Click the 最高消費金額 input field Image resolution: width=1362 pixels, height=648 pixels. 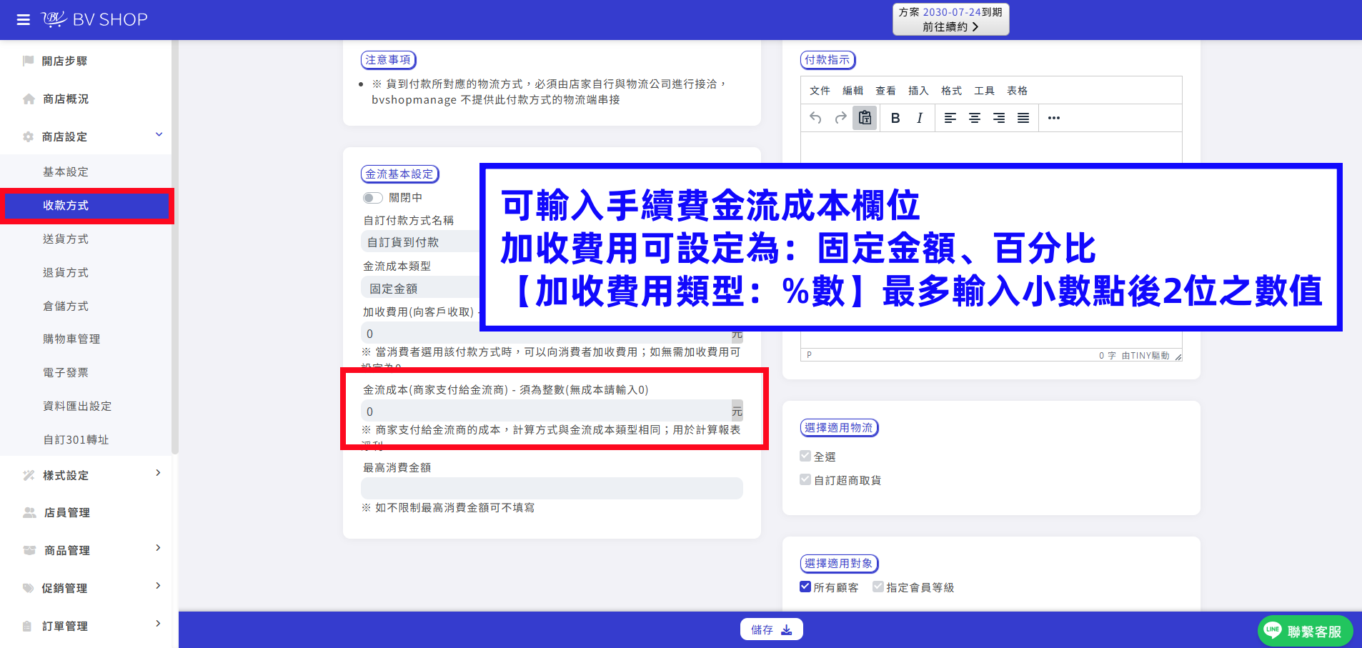(x=552, y=488)
